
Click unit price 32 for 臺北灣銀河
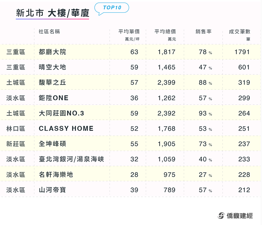(134, 159)
